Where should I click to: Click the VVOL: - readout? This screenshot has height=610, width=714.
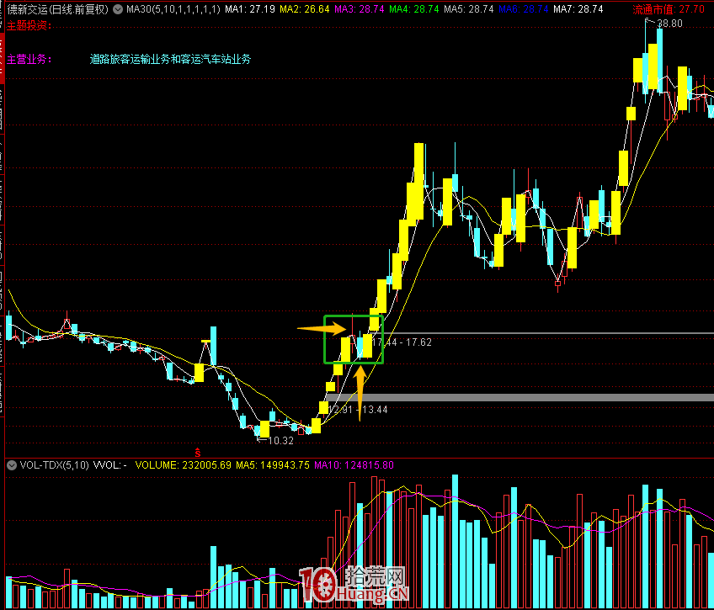point(109,465)
